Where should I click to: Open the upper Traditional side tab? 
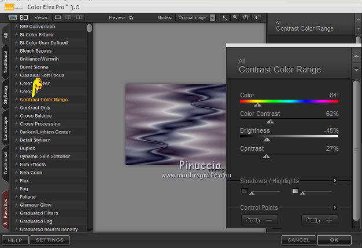6,62
